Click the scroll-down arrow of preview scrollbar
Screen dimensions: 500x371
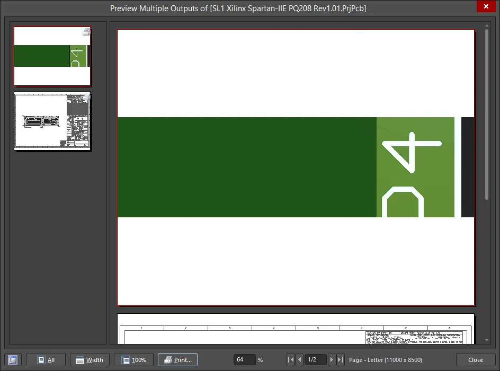[487, 340]
